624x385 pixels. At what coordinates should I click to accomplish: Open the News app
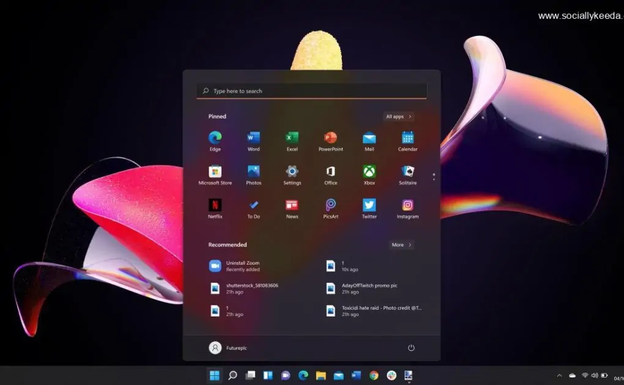click(x=292, y=209)
